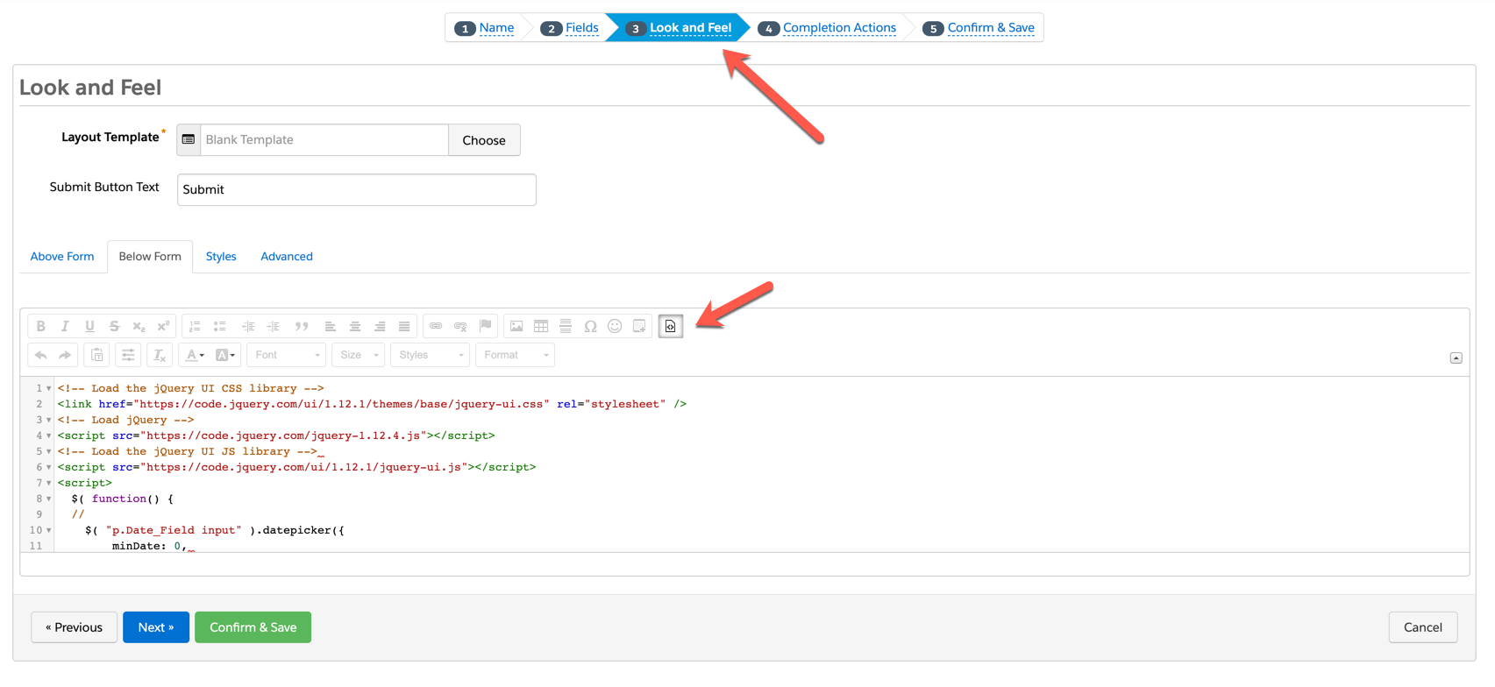Open the text color picker
1495x687 pixels.
click(194, 355)
